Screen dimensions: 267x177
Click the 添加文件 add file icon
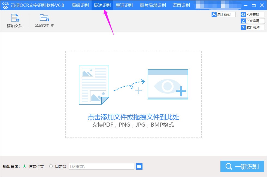15,18
